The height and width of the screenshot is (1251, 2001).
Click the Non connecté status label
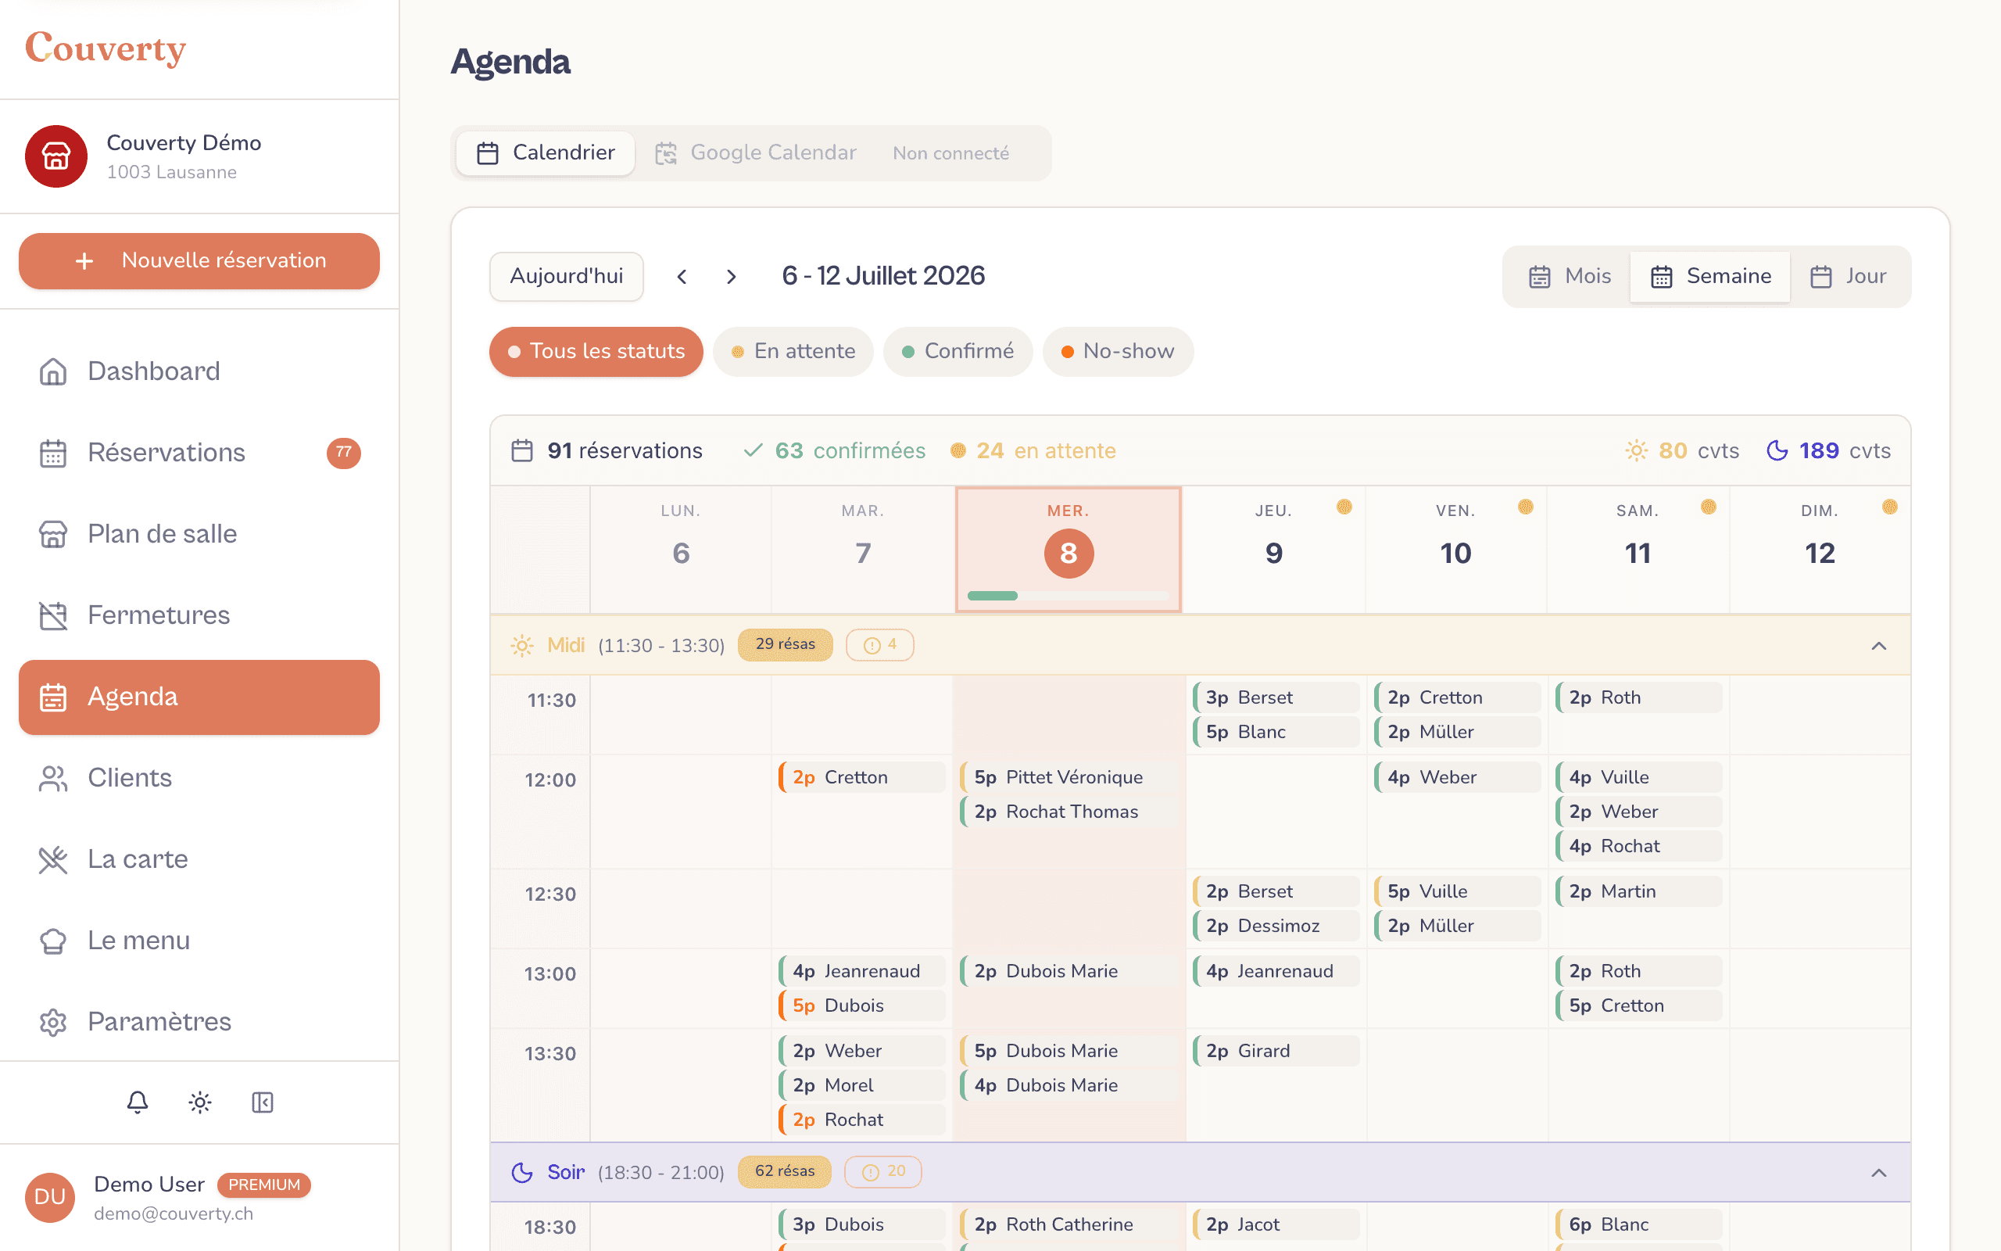coord(951,153)
